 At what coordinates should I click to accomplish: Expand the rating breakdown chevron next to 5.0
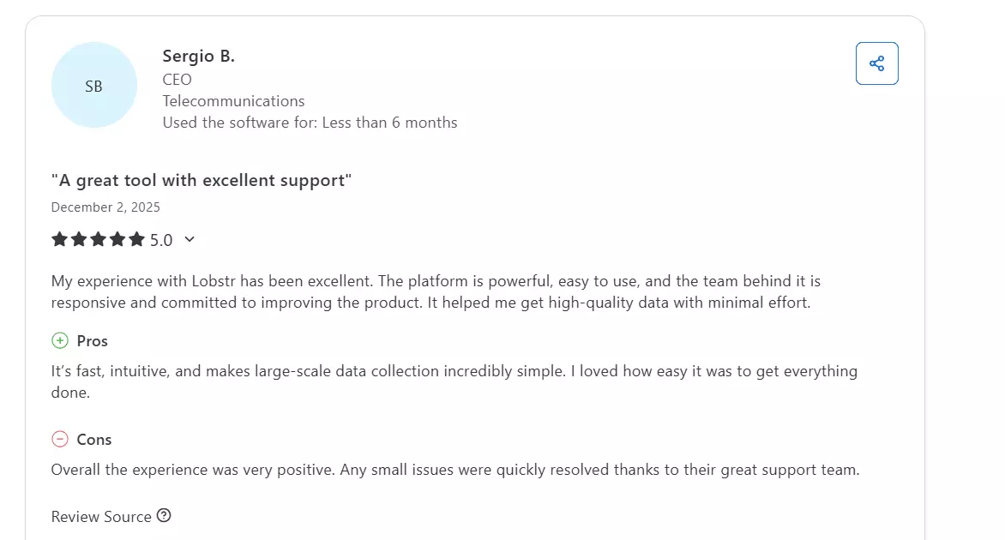click(190, 240)
